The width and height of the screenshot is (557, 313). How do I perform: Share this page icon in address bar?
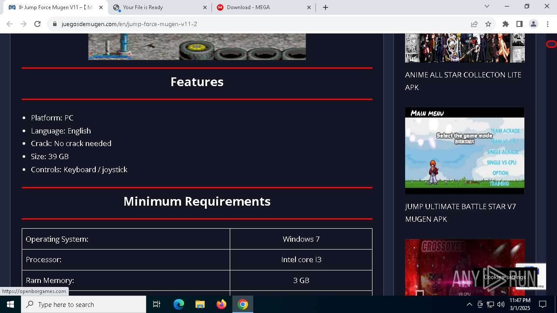(x=474, y=24)
